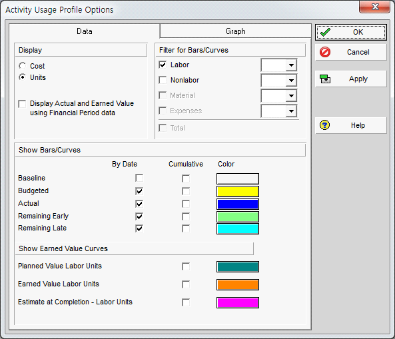Screen dimensions: 395x339
Task: Check the Total filter checkbox
Action: [163, 128]
